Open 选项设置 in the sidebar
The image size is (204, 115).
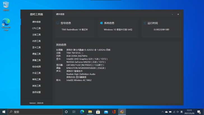[36, 92]
